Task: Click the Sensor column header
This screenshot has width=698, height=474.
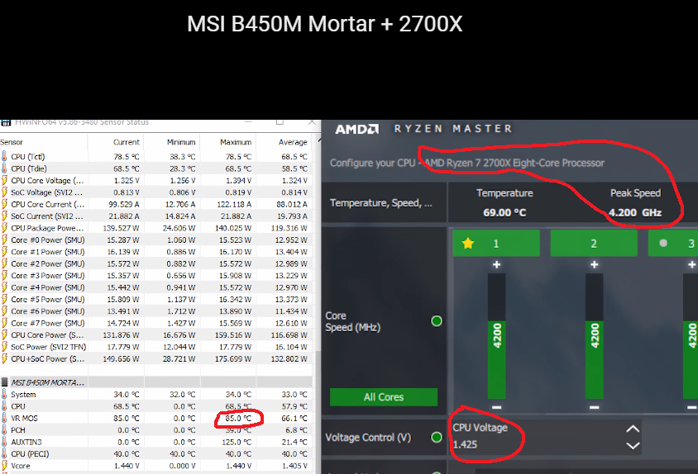Action: (44, 142)
